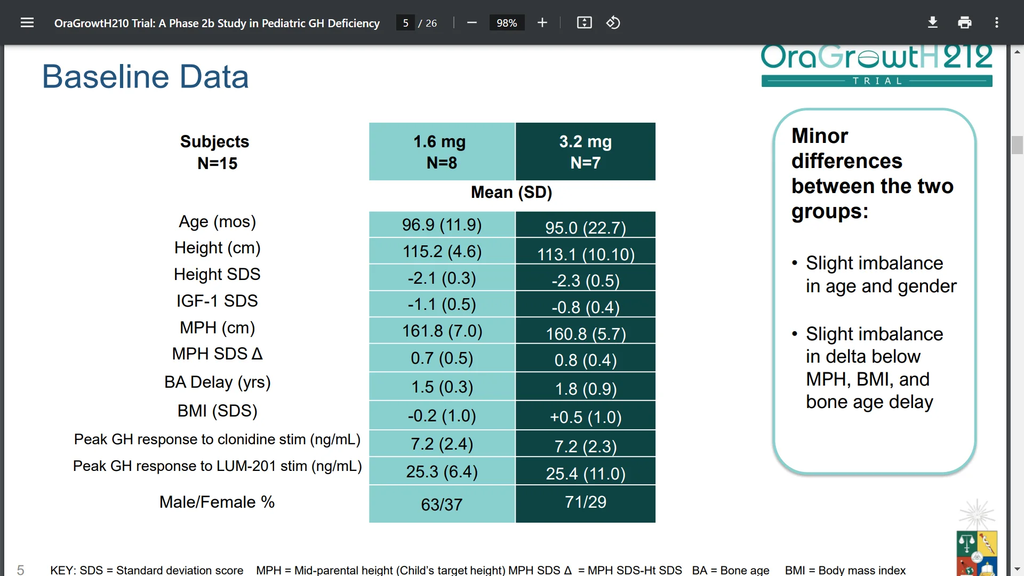Click the scrollbar up arrow
The height and width of the screenshot is (576, 1024).
click(x=1017, y=52)
